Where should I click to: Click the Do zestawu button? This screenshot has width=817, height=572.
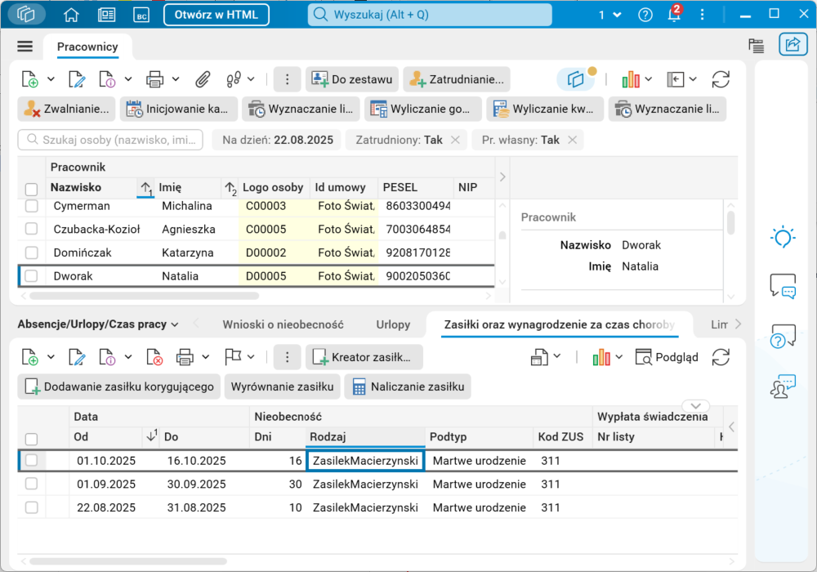point(352,80)
